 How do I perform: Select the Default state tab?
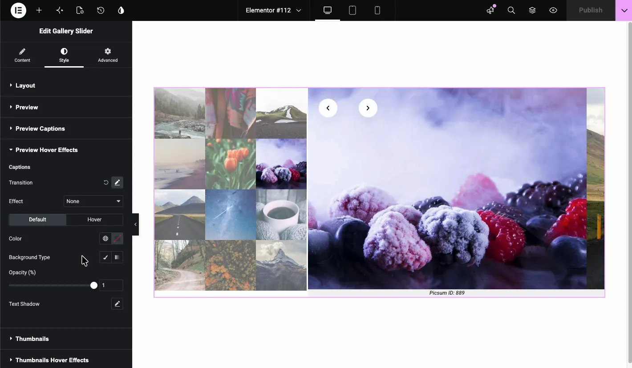(38, 220)
